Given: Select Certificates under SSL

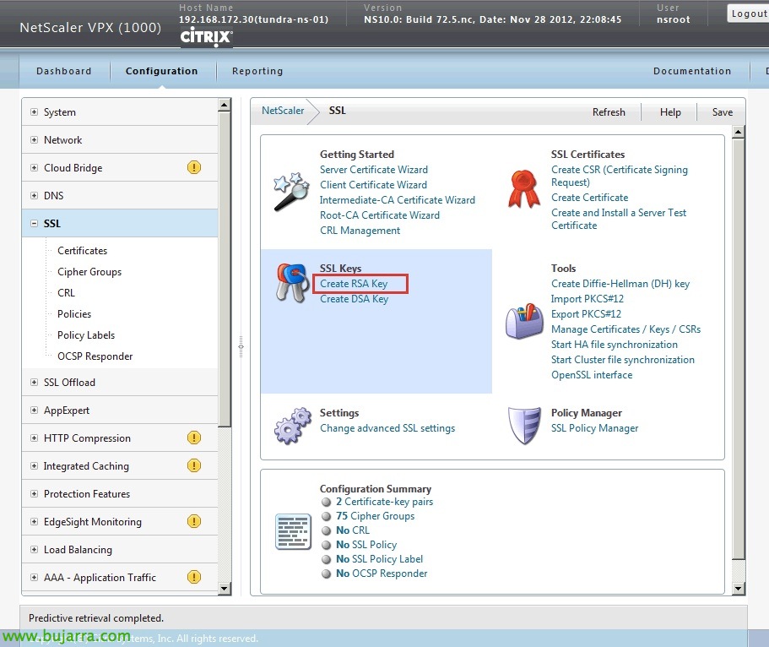Looking at the screenshot, I should coord(83,251).
